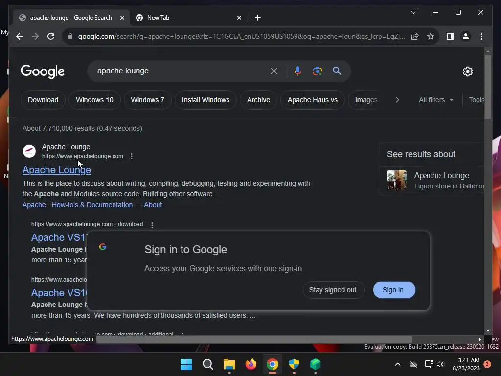Viewport: 501px width, 376px height.
Task: View site information via the lock icon
Action: click(70, 36)
